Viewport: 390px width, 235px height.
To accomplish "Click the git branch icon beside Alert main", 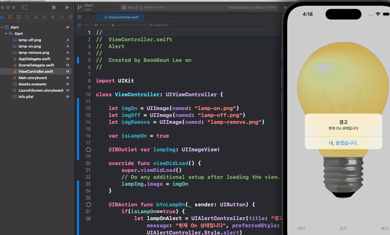I will [79, 7].
